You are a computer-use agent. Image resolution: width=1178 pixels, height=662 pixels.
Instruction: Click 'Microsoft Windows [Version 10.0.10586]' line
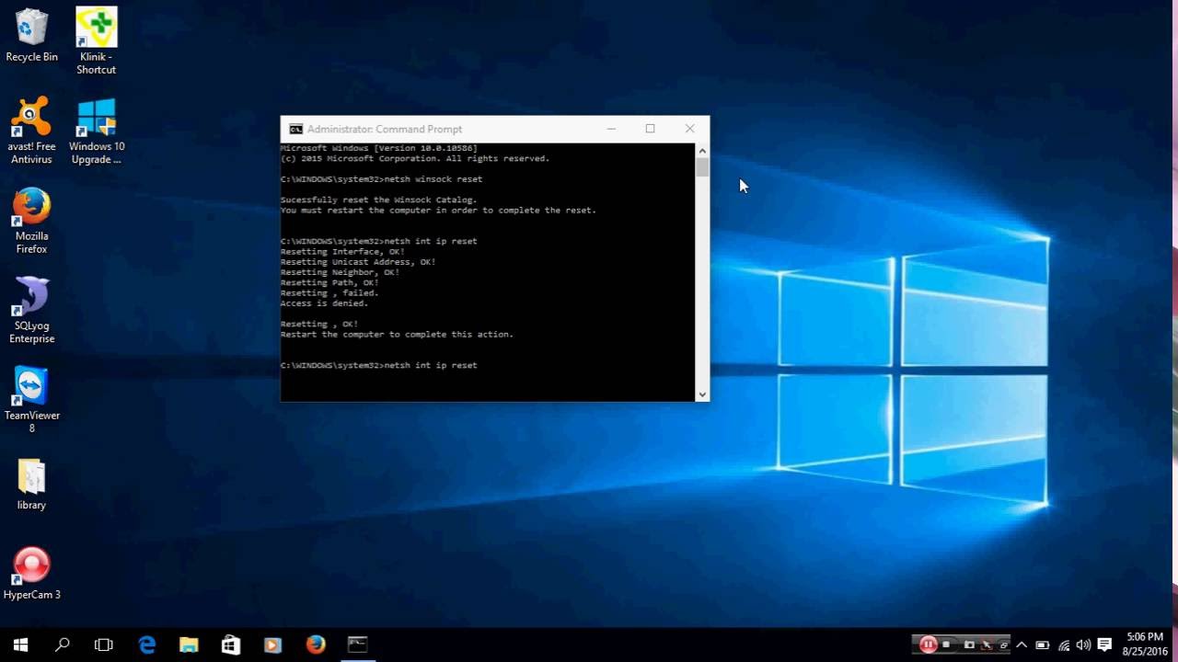click(x=378, y=148)
